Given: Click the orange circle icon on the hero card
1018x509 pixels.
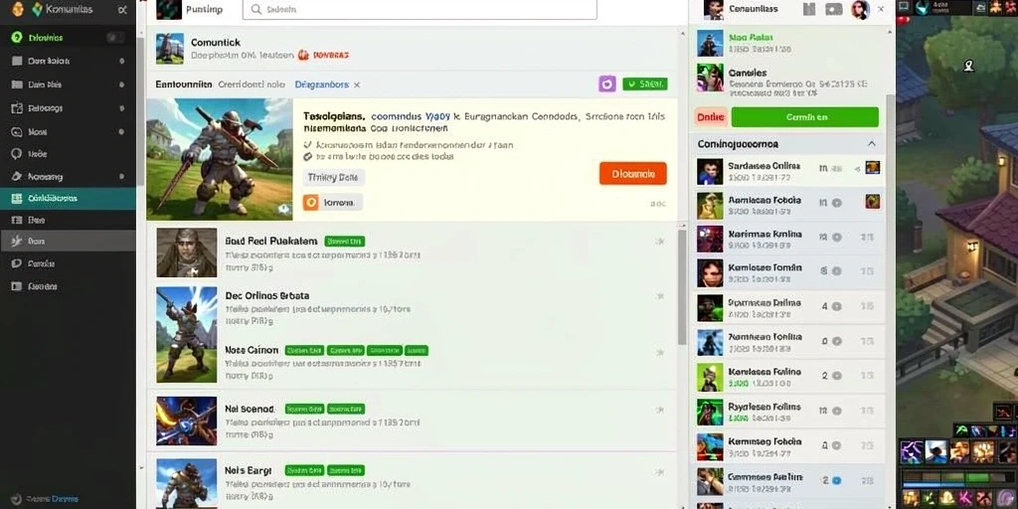Looking at the screenshot, I should tap(311, 203).
